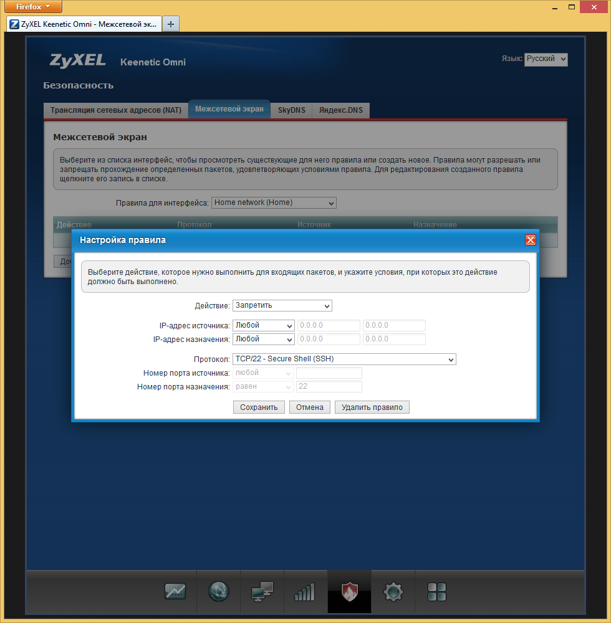Open the system settings gear icon

point(393,592)
